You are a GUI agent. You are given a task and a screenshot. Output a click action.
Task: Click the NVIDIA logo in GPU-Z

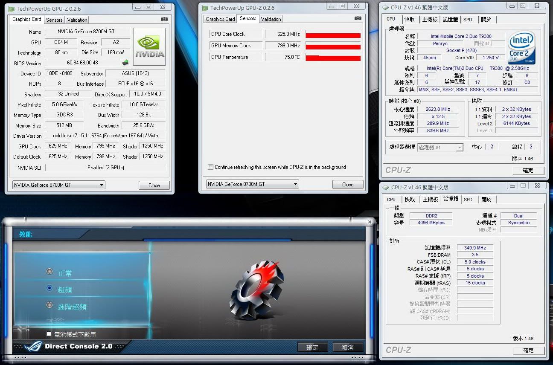pos(149,46)
